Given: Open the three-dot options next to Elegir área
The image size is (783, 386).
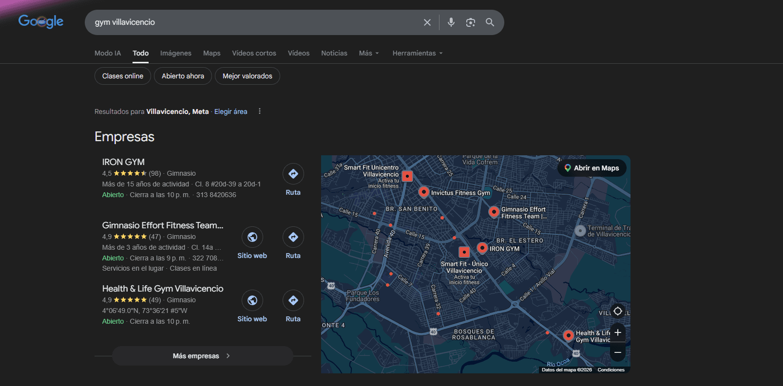Looking at the screenshot, I should point(260,111).
